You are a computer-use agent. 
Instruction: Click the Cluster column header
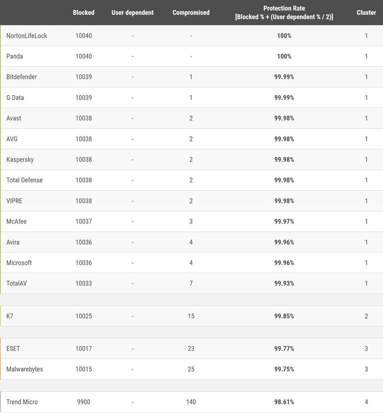click(366, 12)
